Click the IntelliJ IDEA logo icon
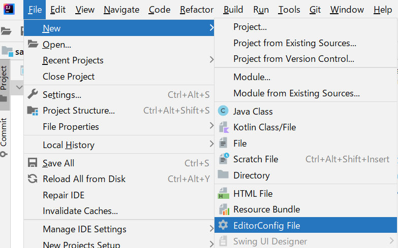 pos(9,9)
